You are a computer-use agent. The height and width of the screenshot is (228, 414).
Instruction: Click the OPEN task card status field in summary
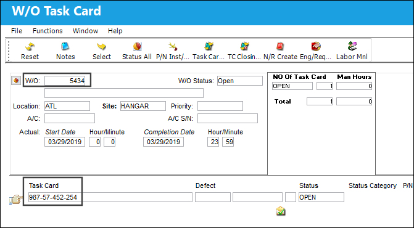(x=292, y=86)
